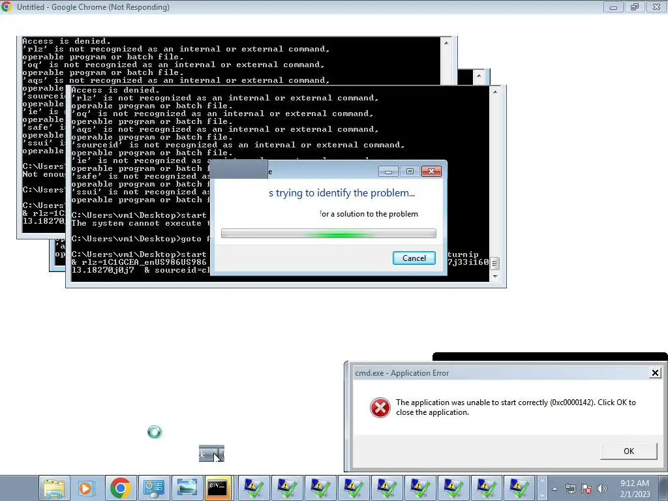Click OK in the cmd.exe Application Error dialog

click(628, 451)
